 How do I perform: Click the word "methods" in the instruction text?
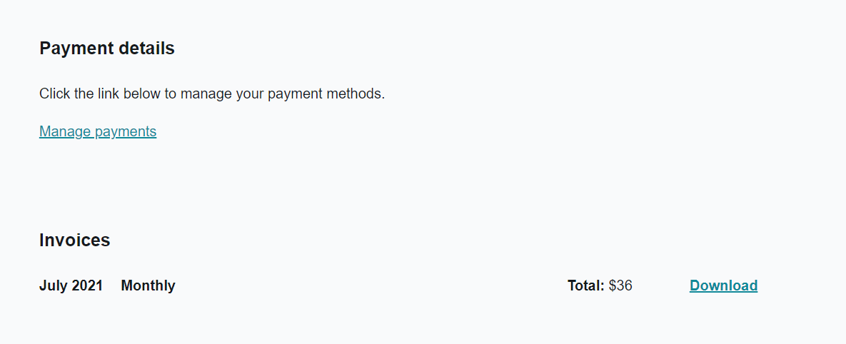(357, 93)
